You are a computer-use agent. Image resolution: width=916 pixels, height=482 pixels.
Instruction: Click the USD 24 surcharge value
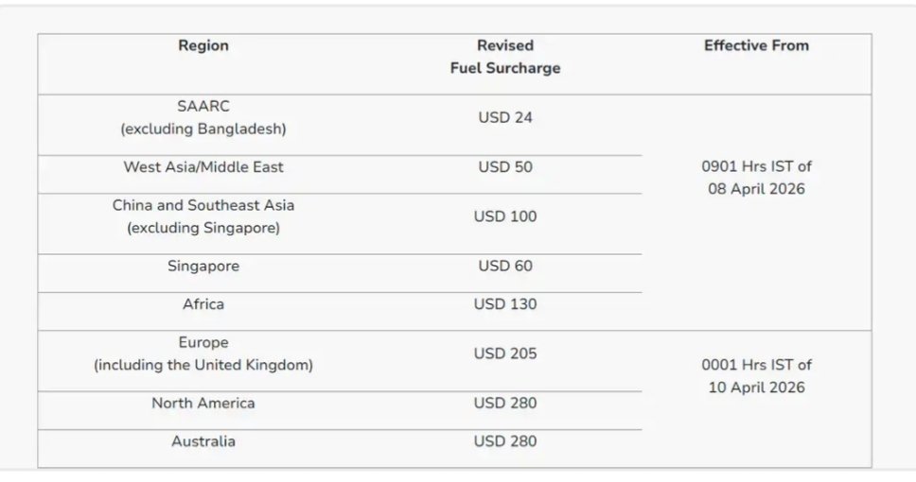coord(505,118)
